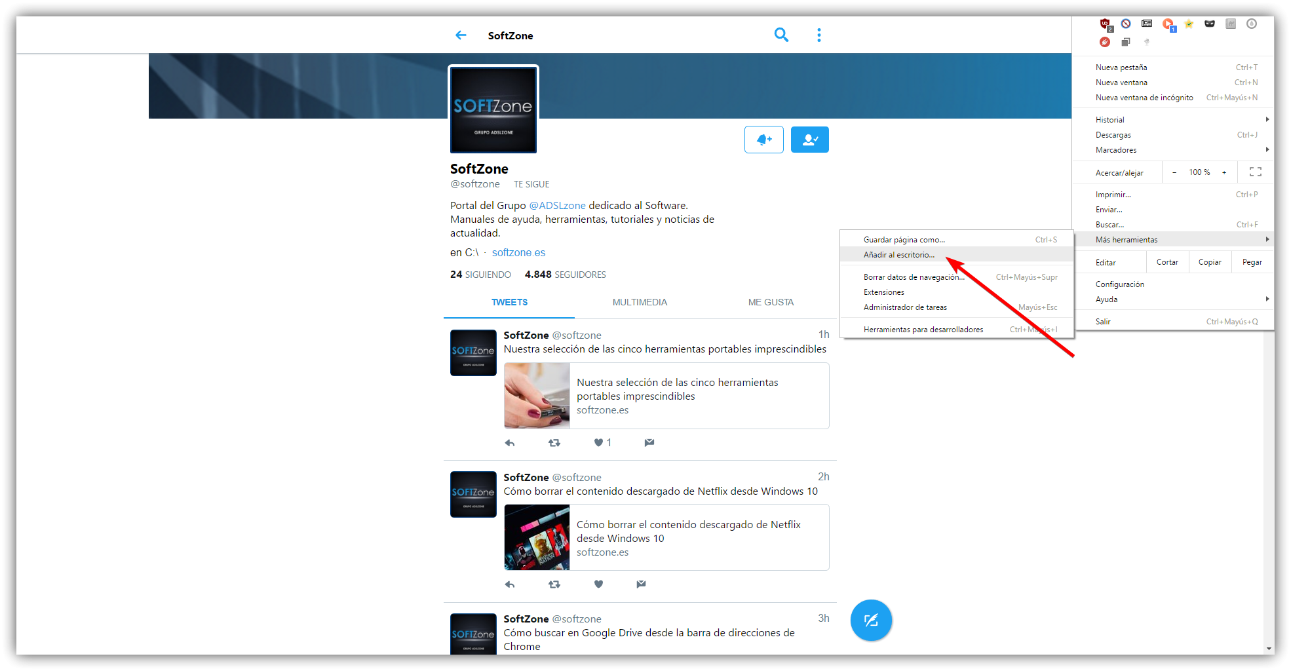This screenshot has height=671, width=1291.
Task: Click the orange play extension with badge 1
Action: (1168, 24)
